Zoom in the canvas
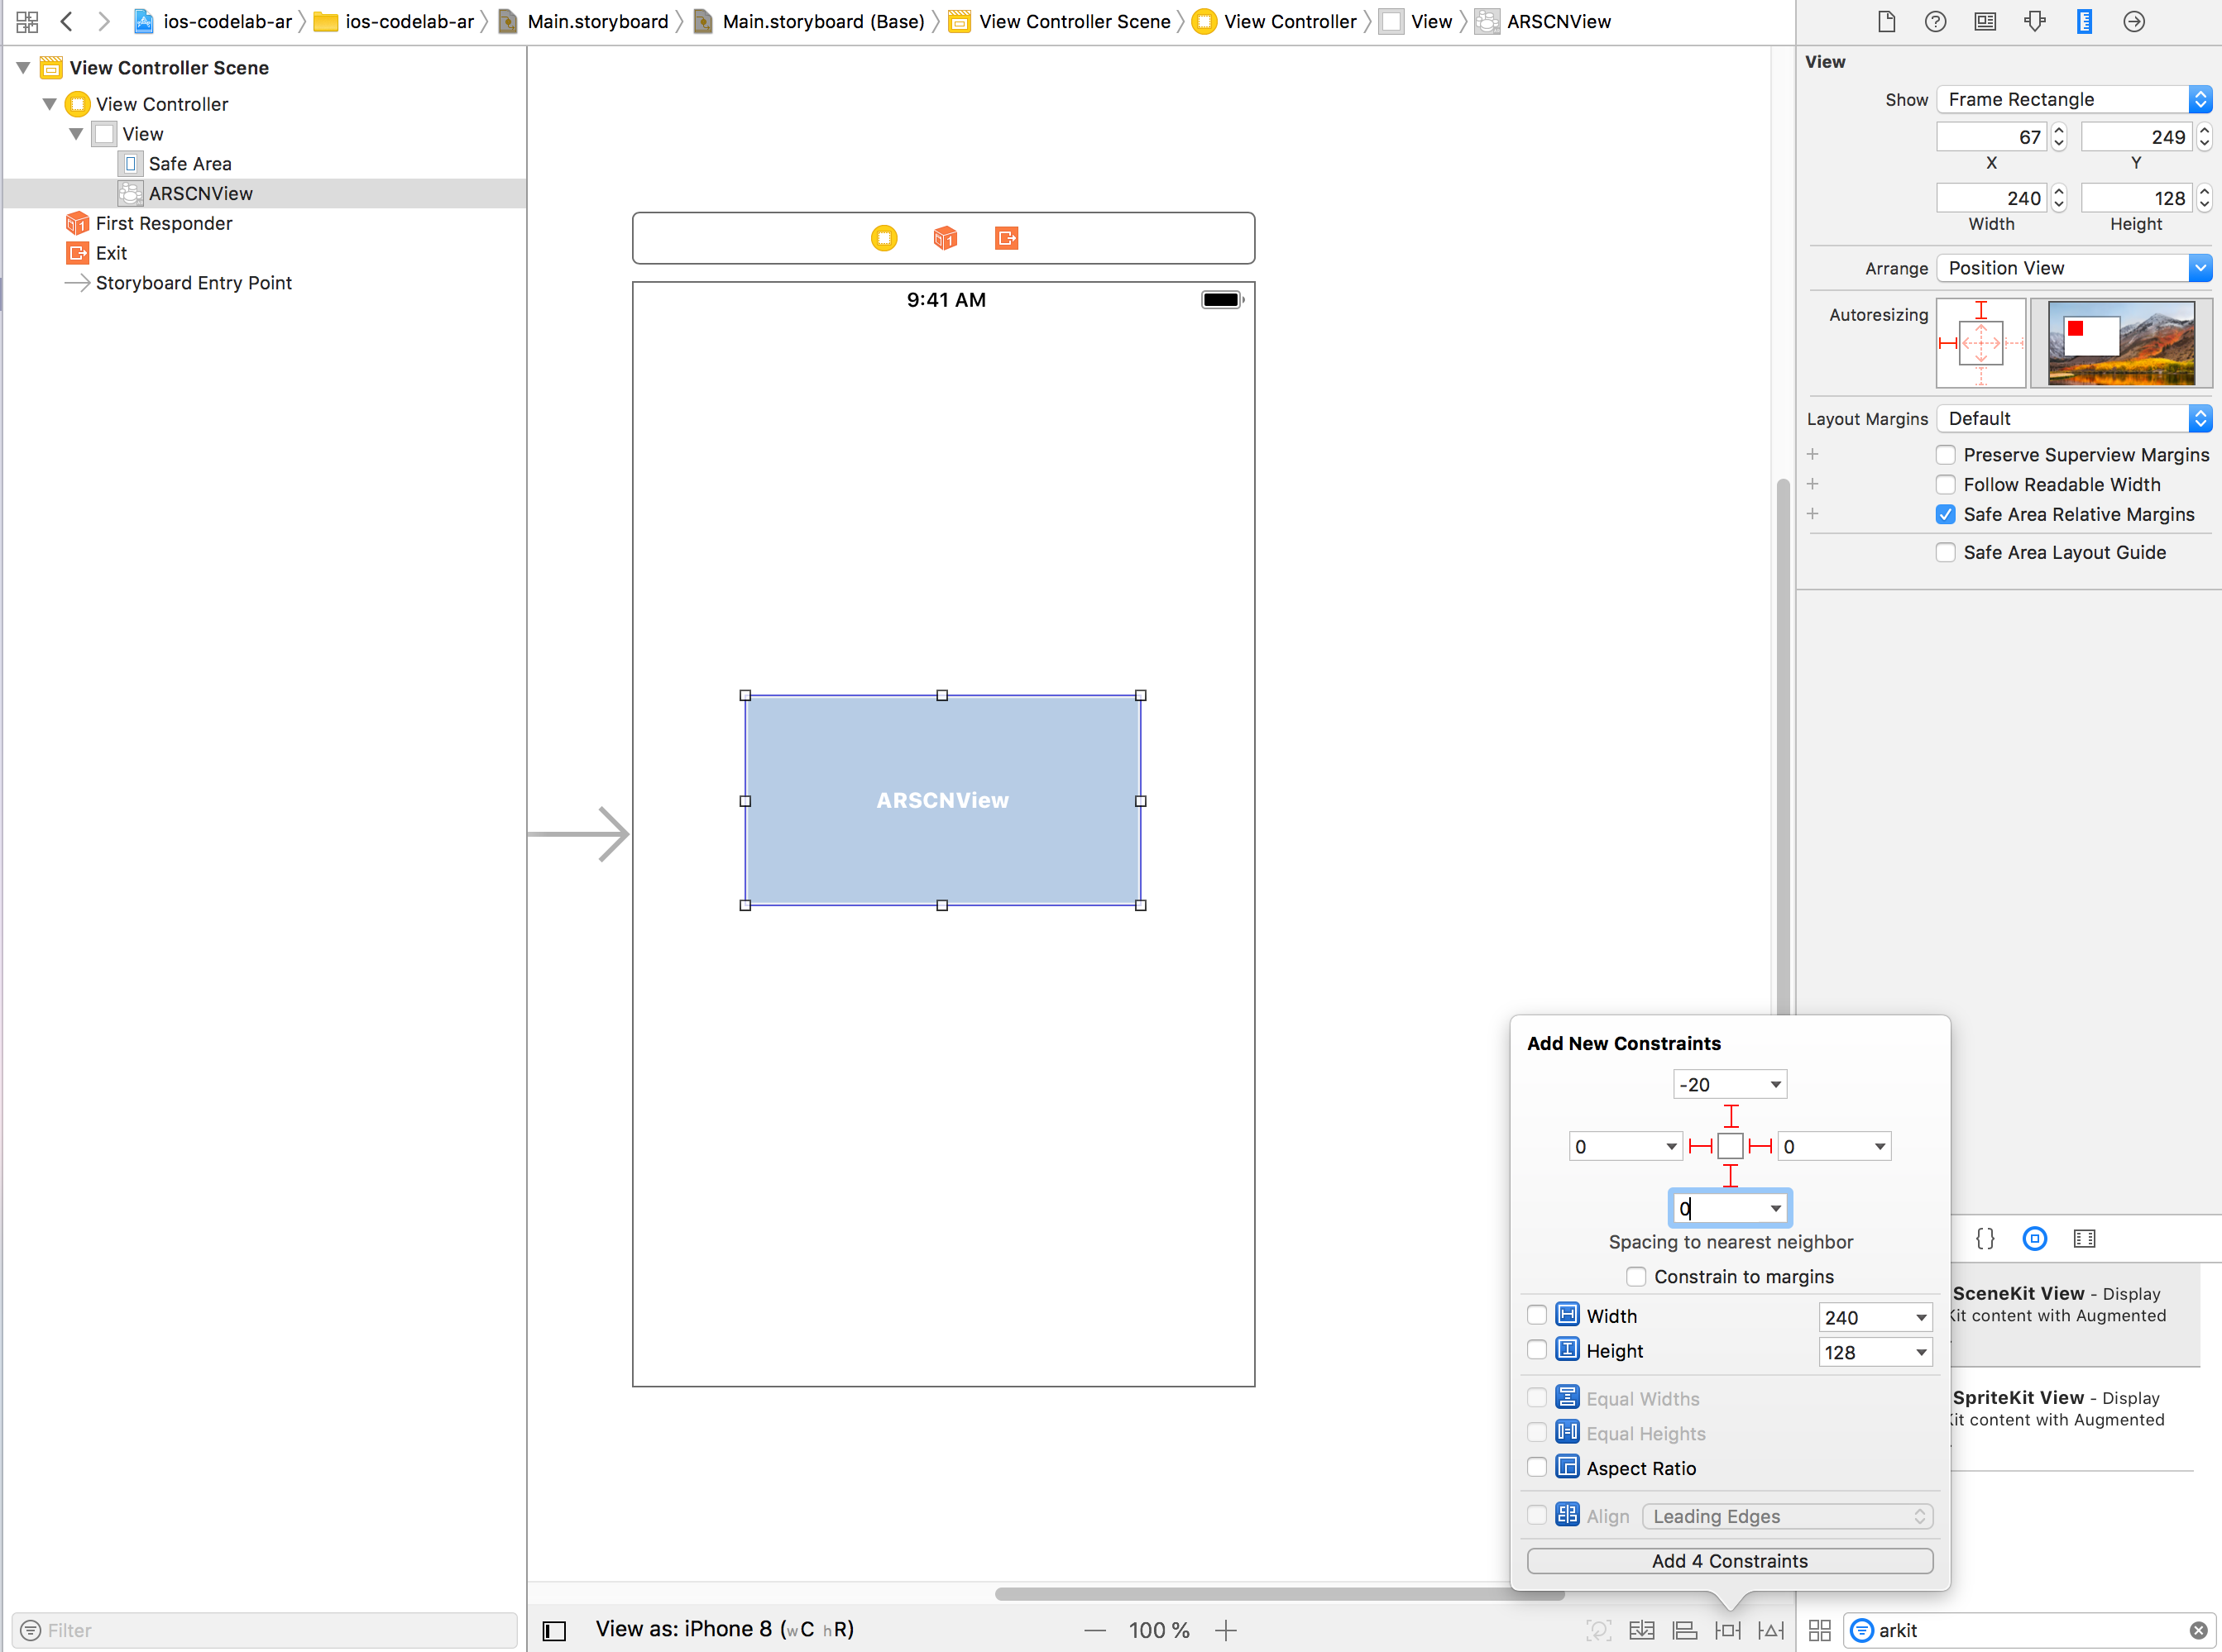Image resolution: width=2222 pixels, height=1652 pixels. (1225, 1631)
